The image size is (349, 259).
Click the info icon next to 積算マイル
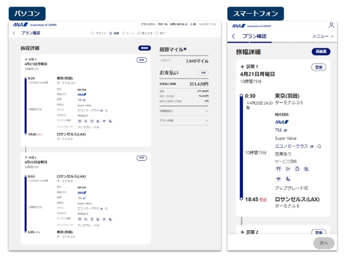pos(185,49)
